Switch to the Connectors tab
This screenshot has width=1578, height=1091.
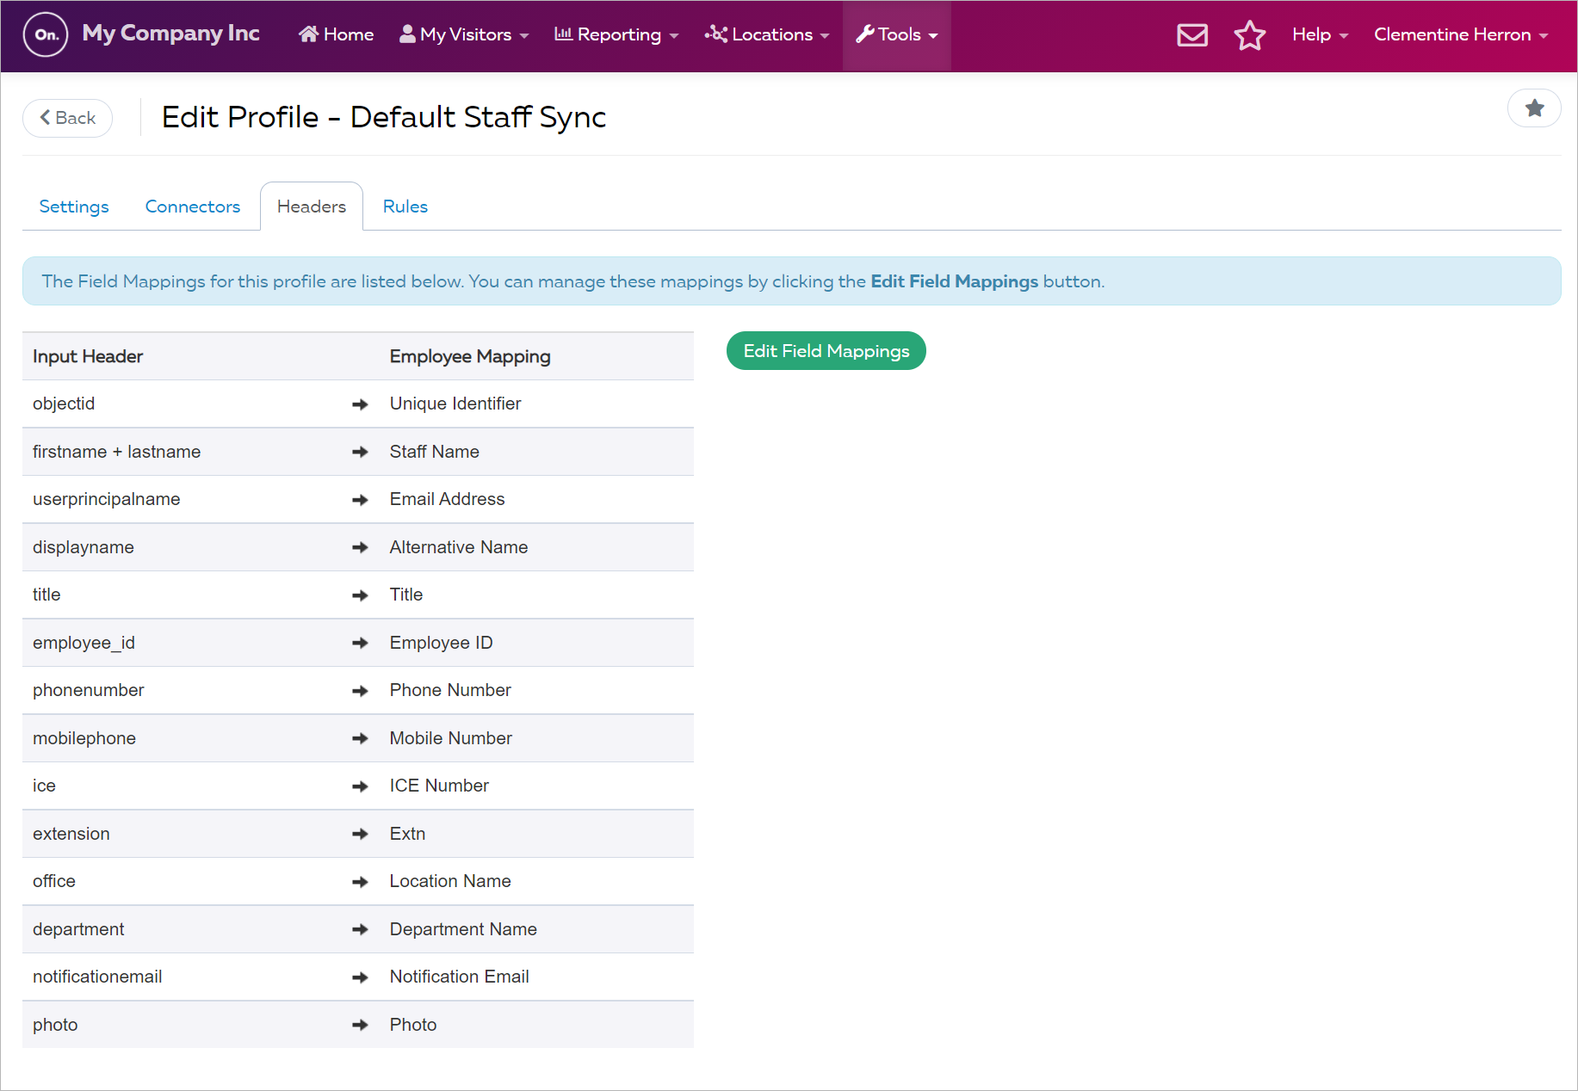tap(192, 206)
